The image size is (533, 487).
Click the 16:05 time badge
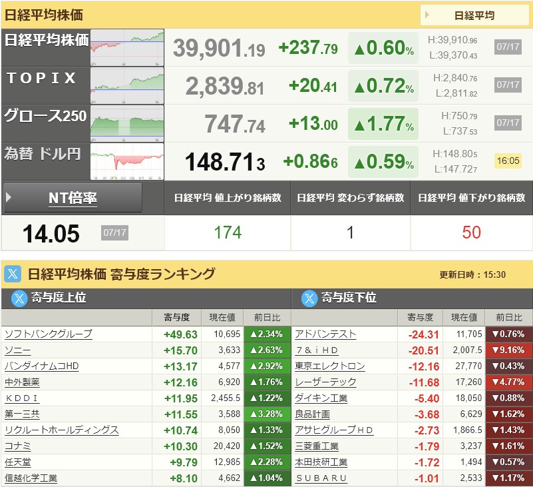click(x=508, y=161)
